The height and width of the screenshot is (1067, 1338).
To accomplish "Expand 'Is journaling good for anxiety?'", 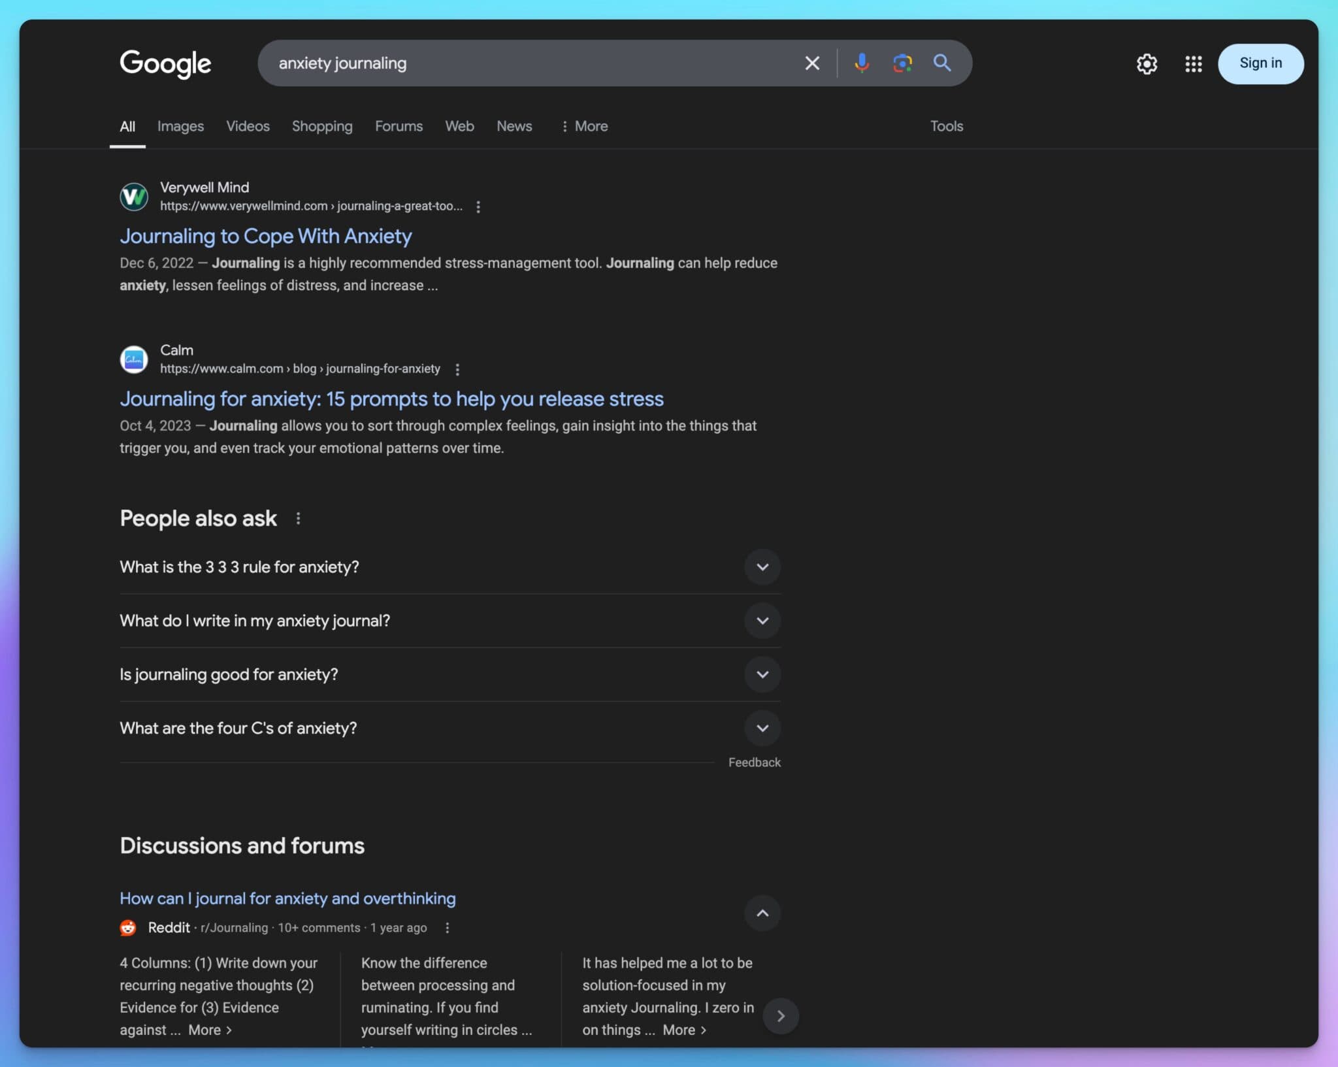I will (762, 674).
